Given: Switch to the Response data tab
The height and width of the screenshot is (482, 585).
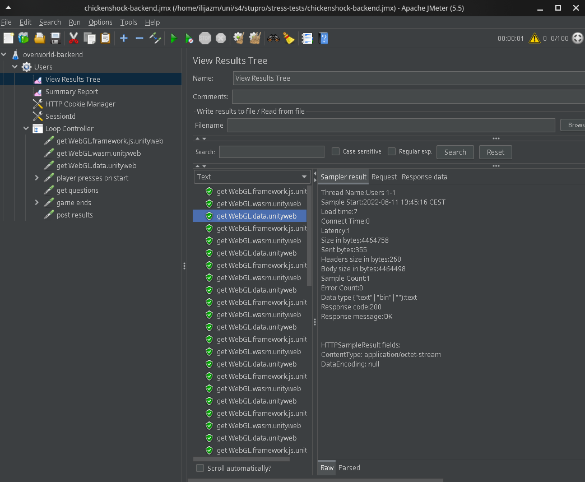Looking at the screenshot, I should point(425,177).
